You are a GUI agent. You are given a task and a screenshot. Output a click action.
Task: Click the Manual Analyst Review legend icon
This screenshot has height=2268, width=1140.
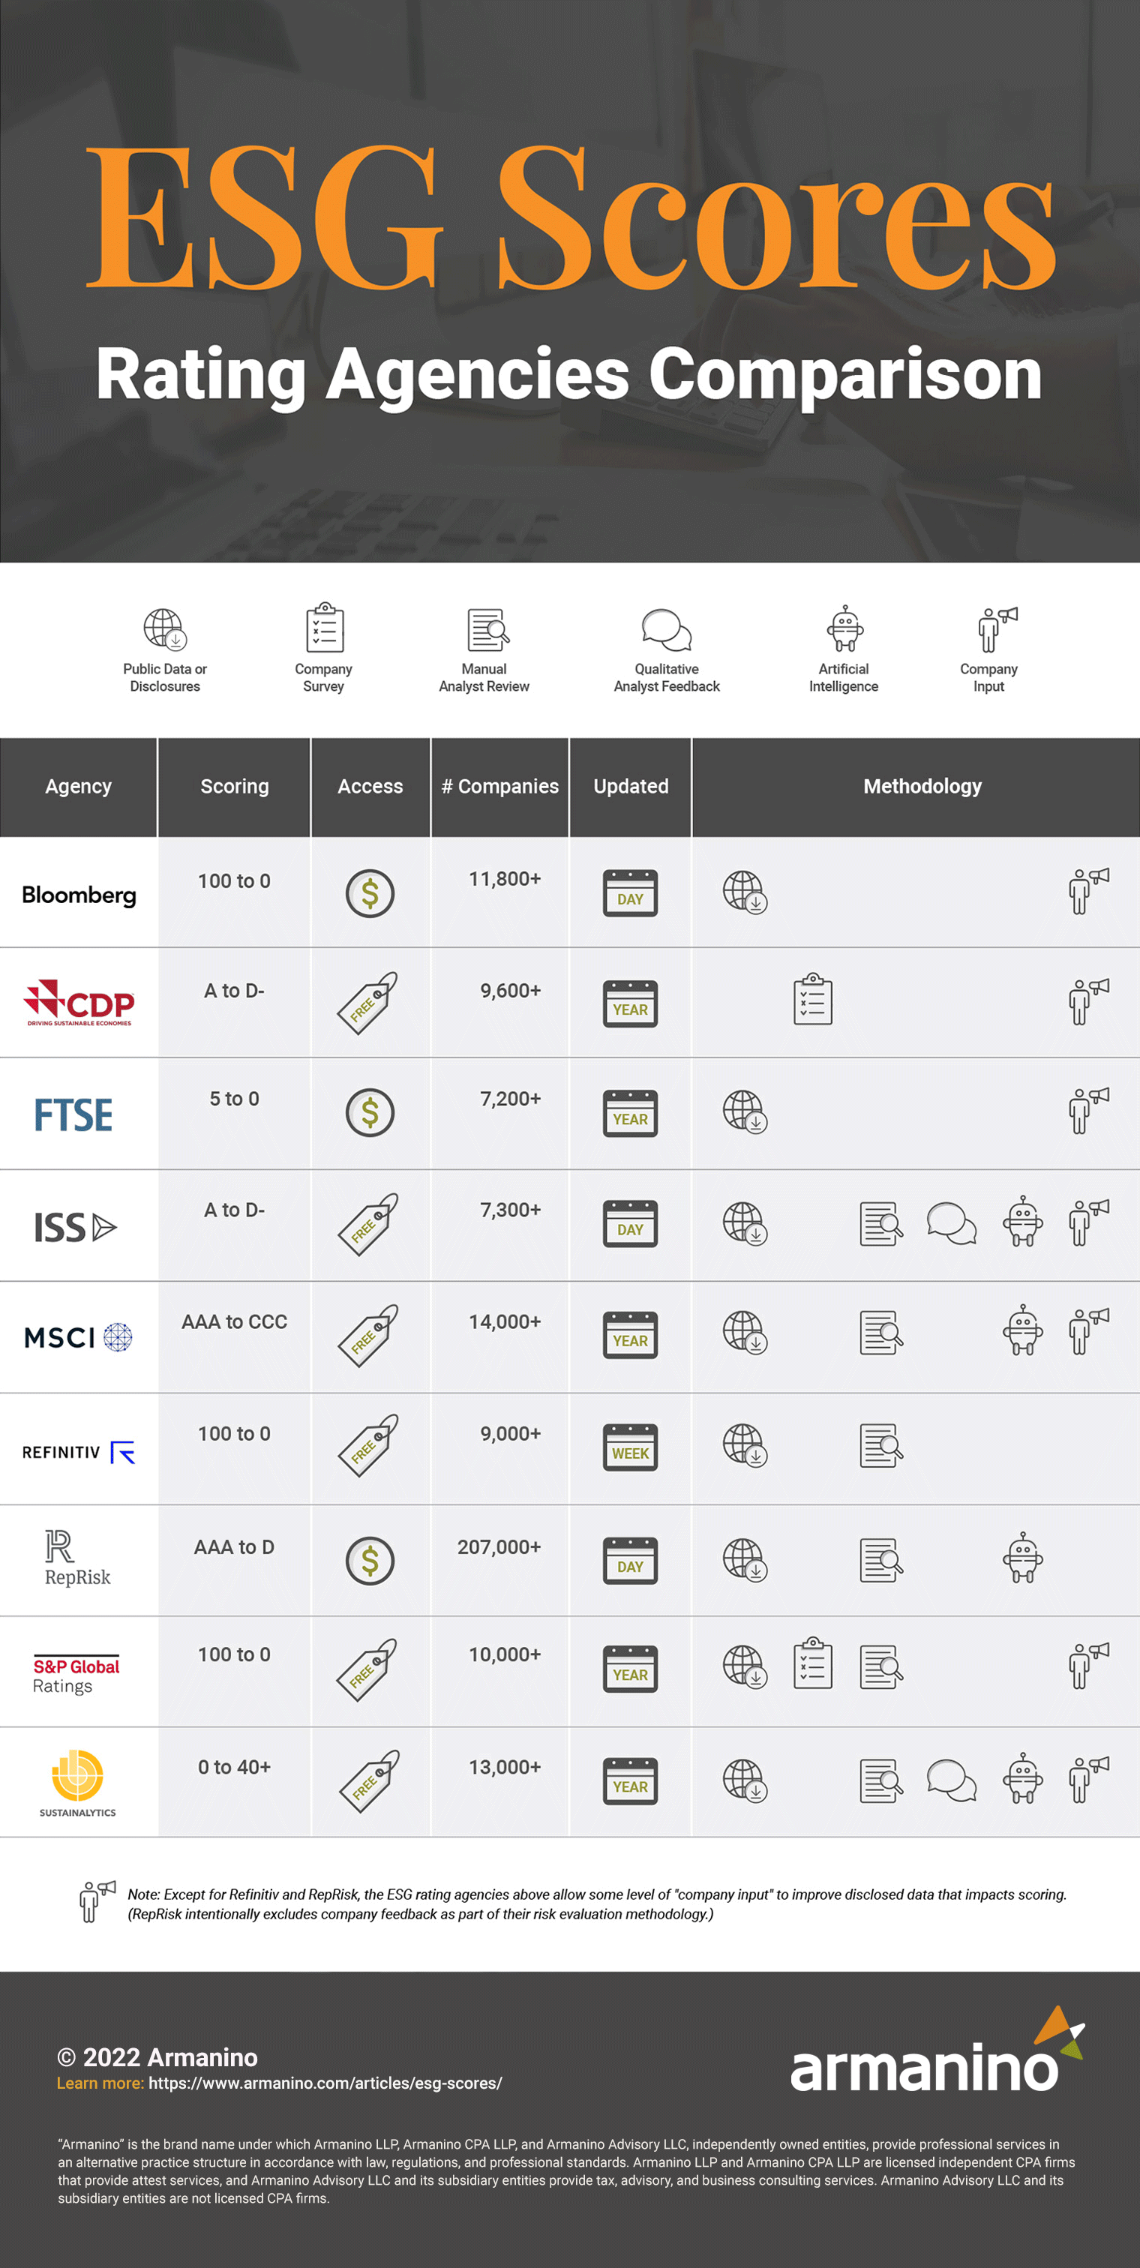coord(487,629)
